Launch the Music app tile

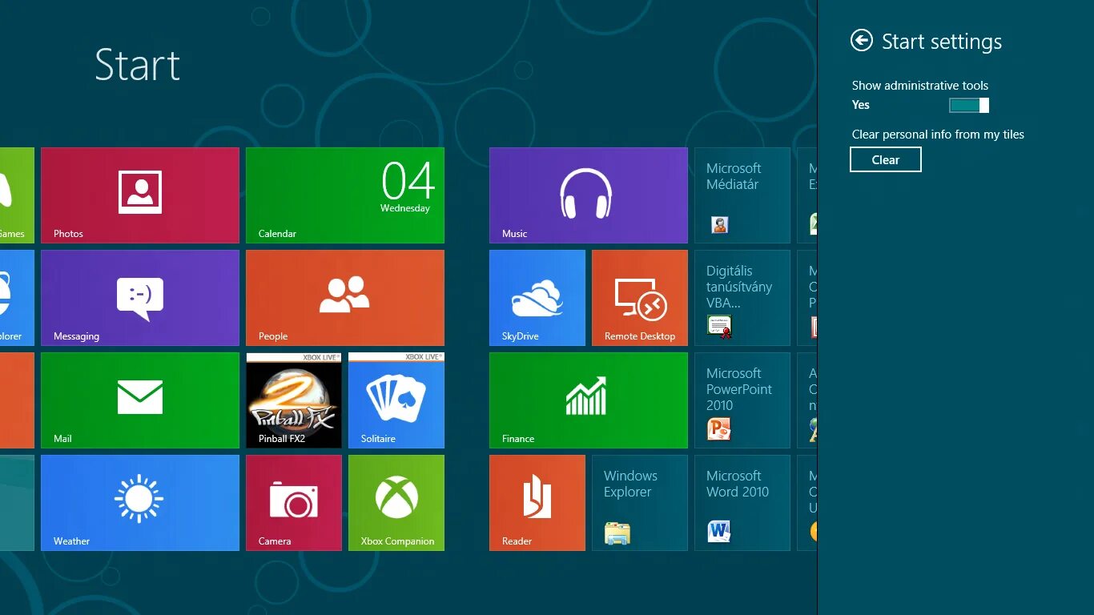click(x=589, y=195)
